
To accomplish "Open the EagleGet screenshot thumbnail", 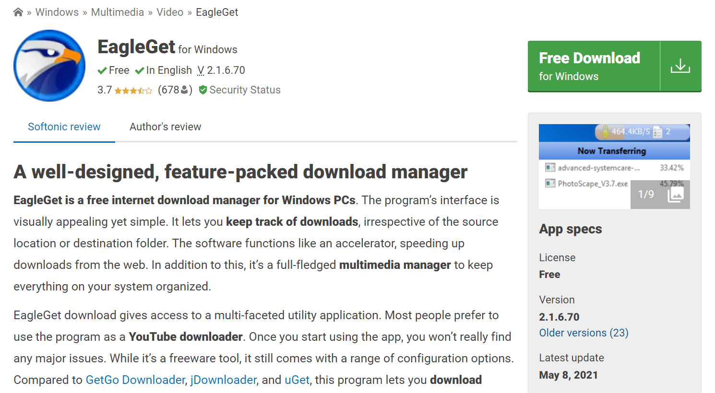I will [x=614, y=166].
